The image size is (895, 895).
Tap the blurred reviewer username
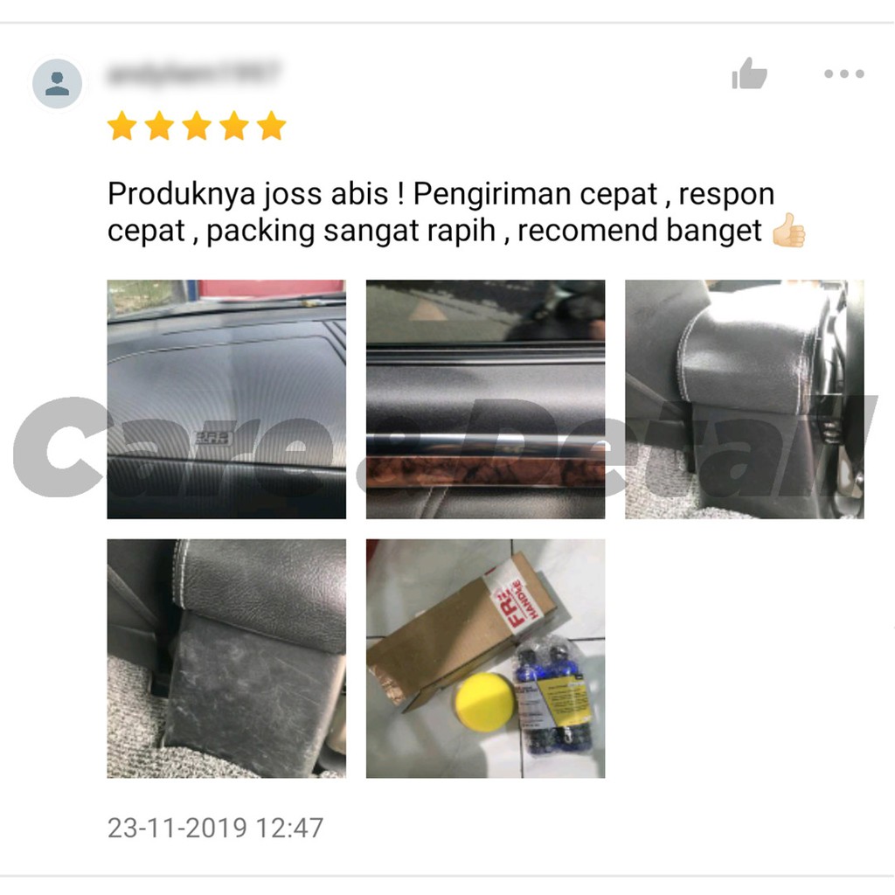193,73
